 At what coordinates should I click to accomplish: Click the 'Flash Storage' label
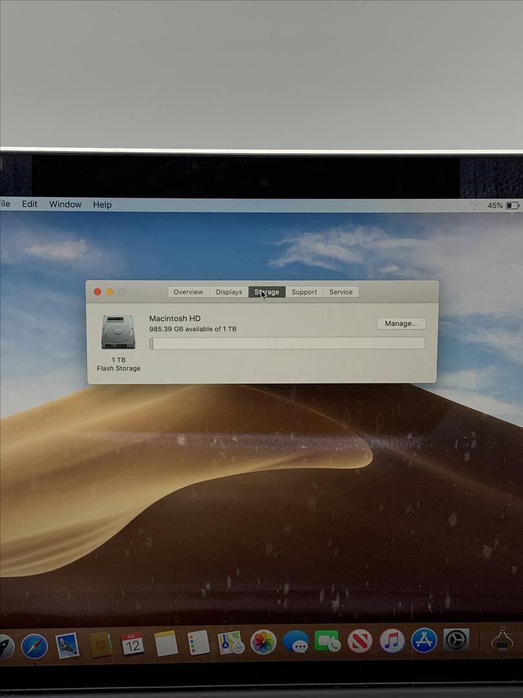(x=119, y=368)
